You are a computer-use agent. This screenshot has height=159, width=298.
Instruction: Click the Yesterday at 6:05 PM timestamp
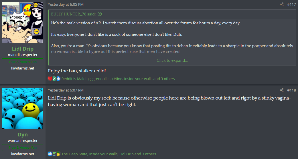coord(66,4)
